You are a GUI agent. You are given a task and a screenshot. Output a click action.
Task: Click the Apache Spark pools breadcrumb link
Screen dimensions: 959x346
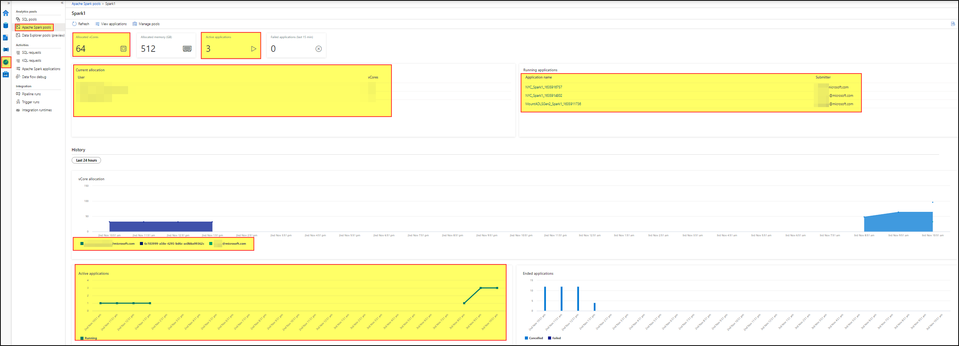(x=86, y=4)
